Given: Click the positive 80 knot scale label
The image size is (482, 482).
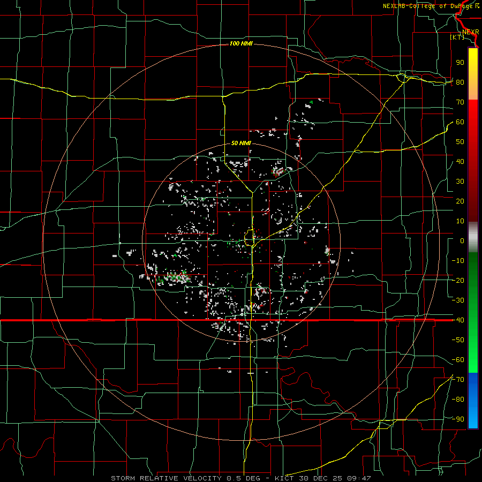Looking at the screenshot, I should (x=460, y=82).
